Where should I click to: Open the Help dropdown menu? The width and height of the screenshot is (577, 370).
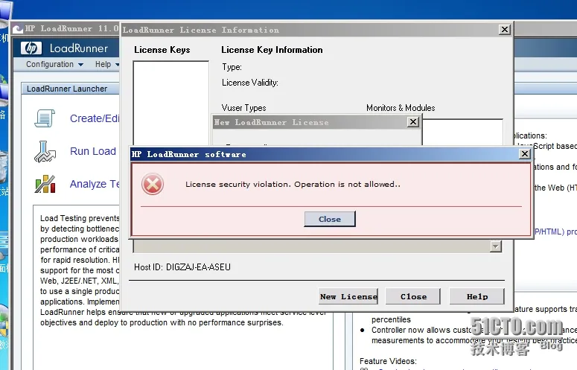[106, 64]
